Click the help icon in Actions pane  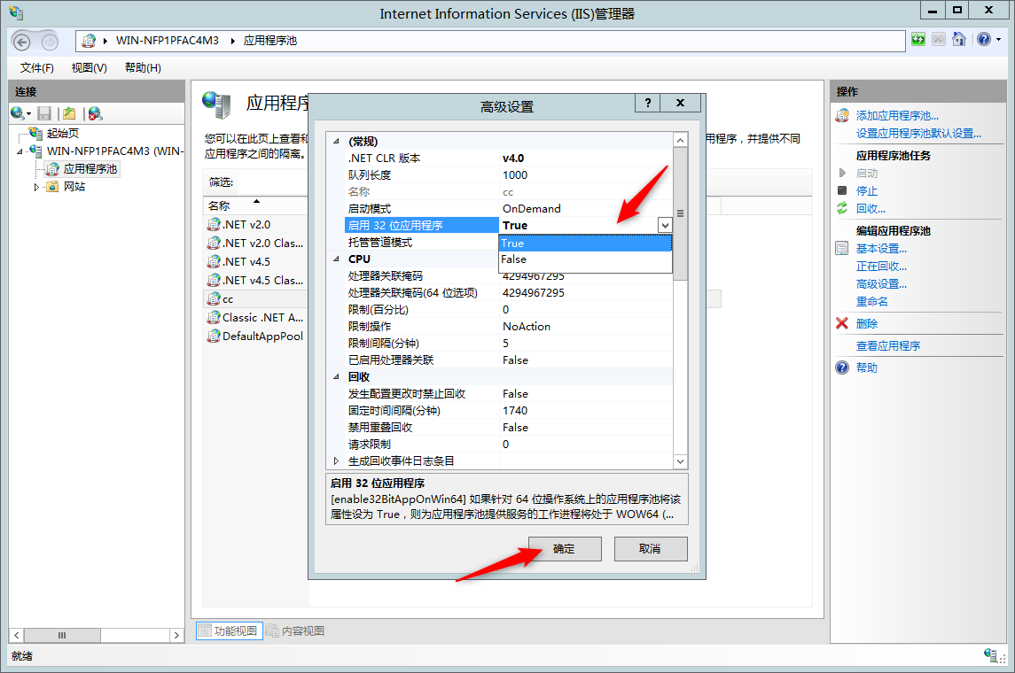click(x=841, y=367)
